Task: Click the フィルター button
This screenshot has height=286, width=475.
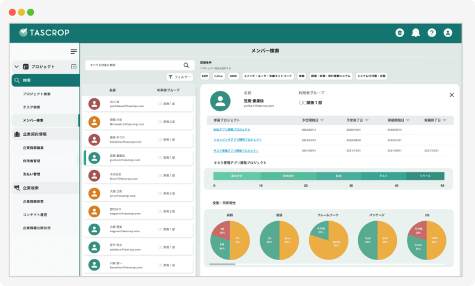Action: 180,77
